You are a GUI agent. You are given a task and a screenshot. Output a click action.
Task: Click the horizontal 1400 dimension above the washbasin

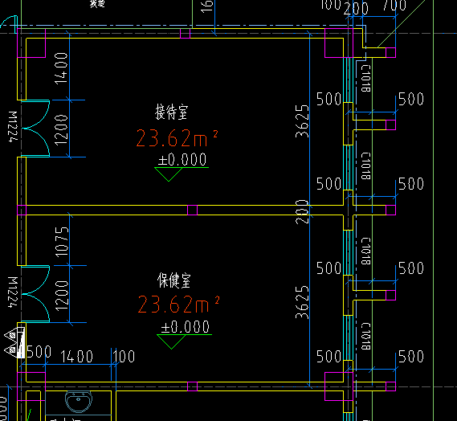tap(76, 357)
